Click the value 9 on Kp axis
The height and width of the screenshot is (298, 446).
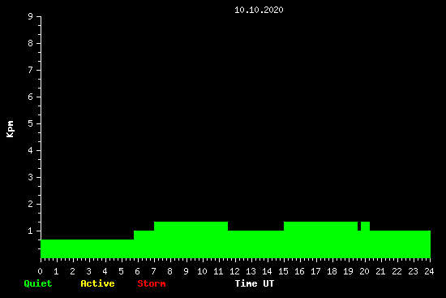click(x=31, y=16)
